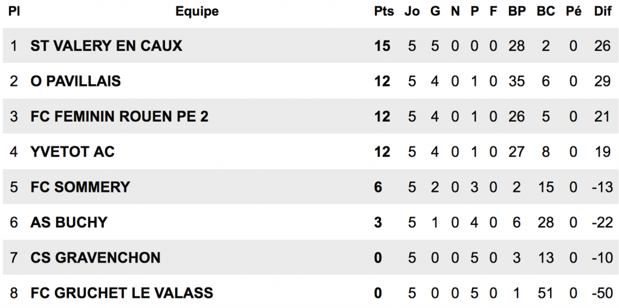619x308 pixels.
Task: Click the ST VALERY EN CAUX team name
Action: (106, 46)
